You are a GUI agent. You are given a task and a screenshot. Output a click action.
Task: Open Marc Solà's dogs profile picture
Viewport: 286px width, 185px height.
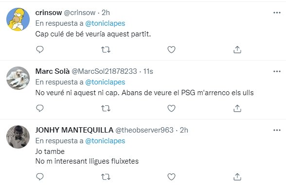[x=18, y=78]
